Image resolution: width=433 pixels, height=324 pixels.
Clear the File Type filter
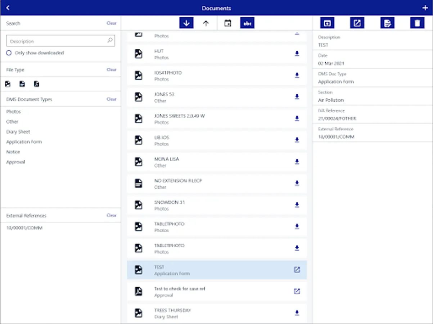112,69
